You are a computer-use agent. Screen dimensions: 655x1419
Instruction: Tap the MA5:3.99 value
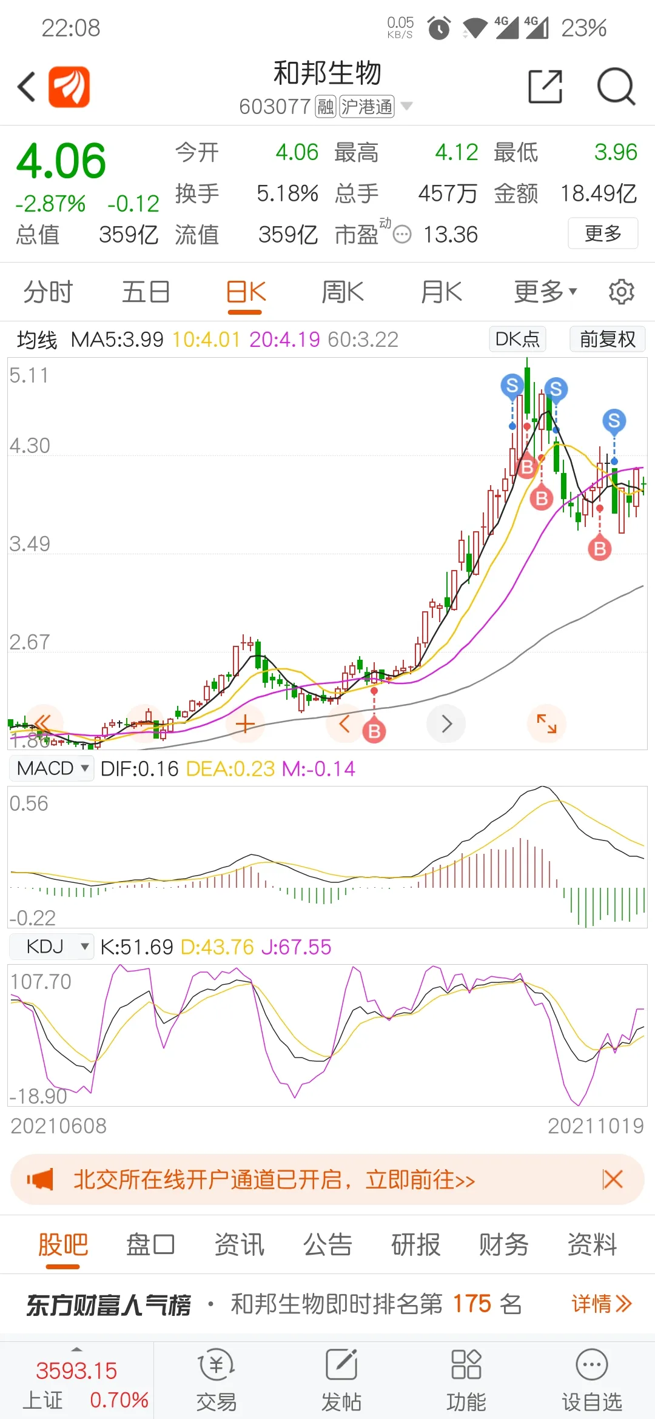tap(117, 340)
